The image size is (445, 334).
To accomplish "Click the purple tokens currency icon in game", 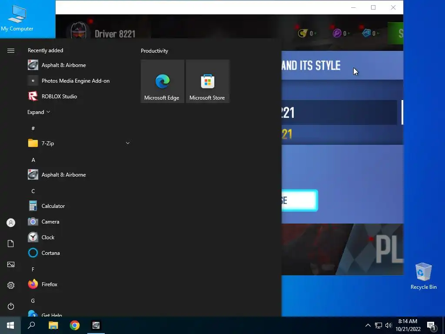I will [337, 33].
